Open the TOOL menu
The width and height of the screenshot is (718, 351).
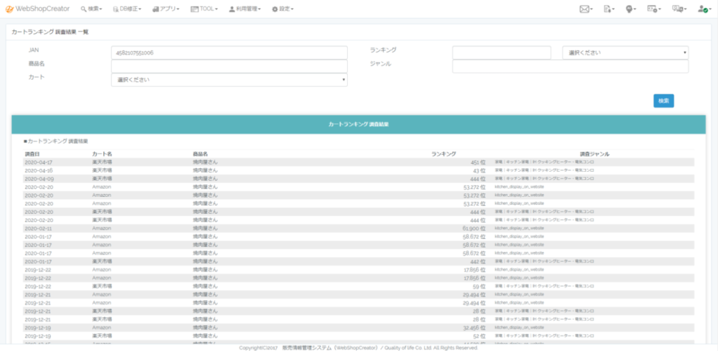click(204, 8)
